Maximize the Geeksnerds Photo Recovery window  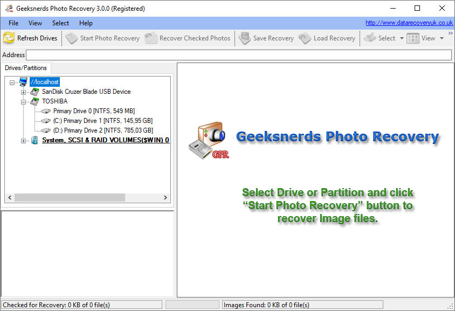[x=417, y=8]
